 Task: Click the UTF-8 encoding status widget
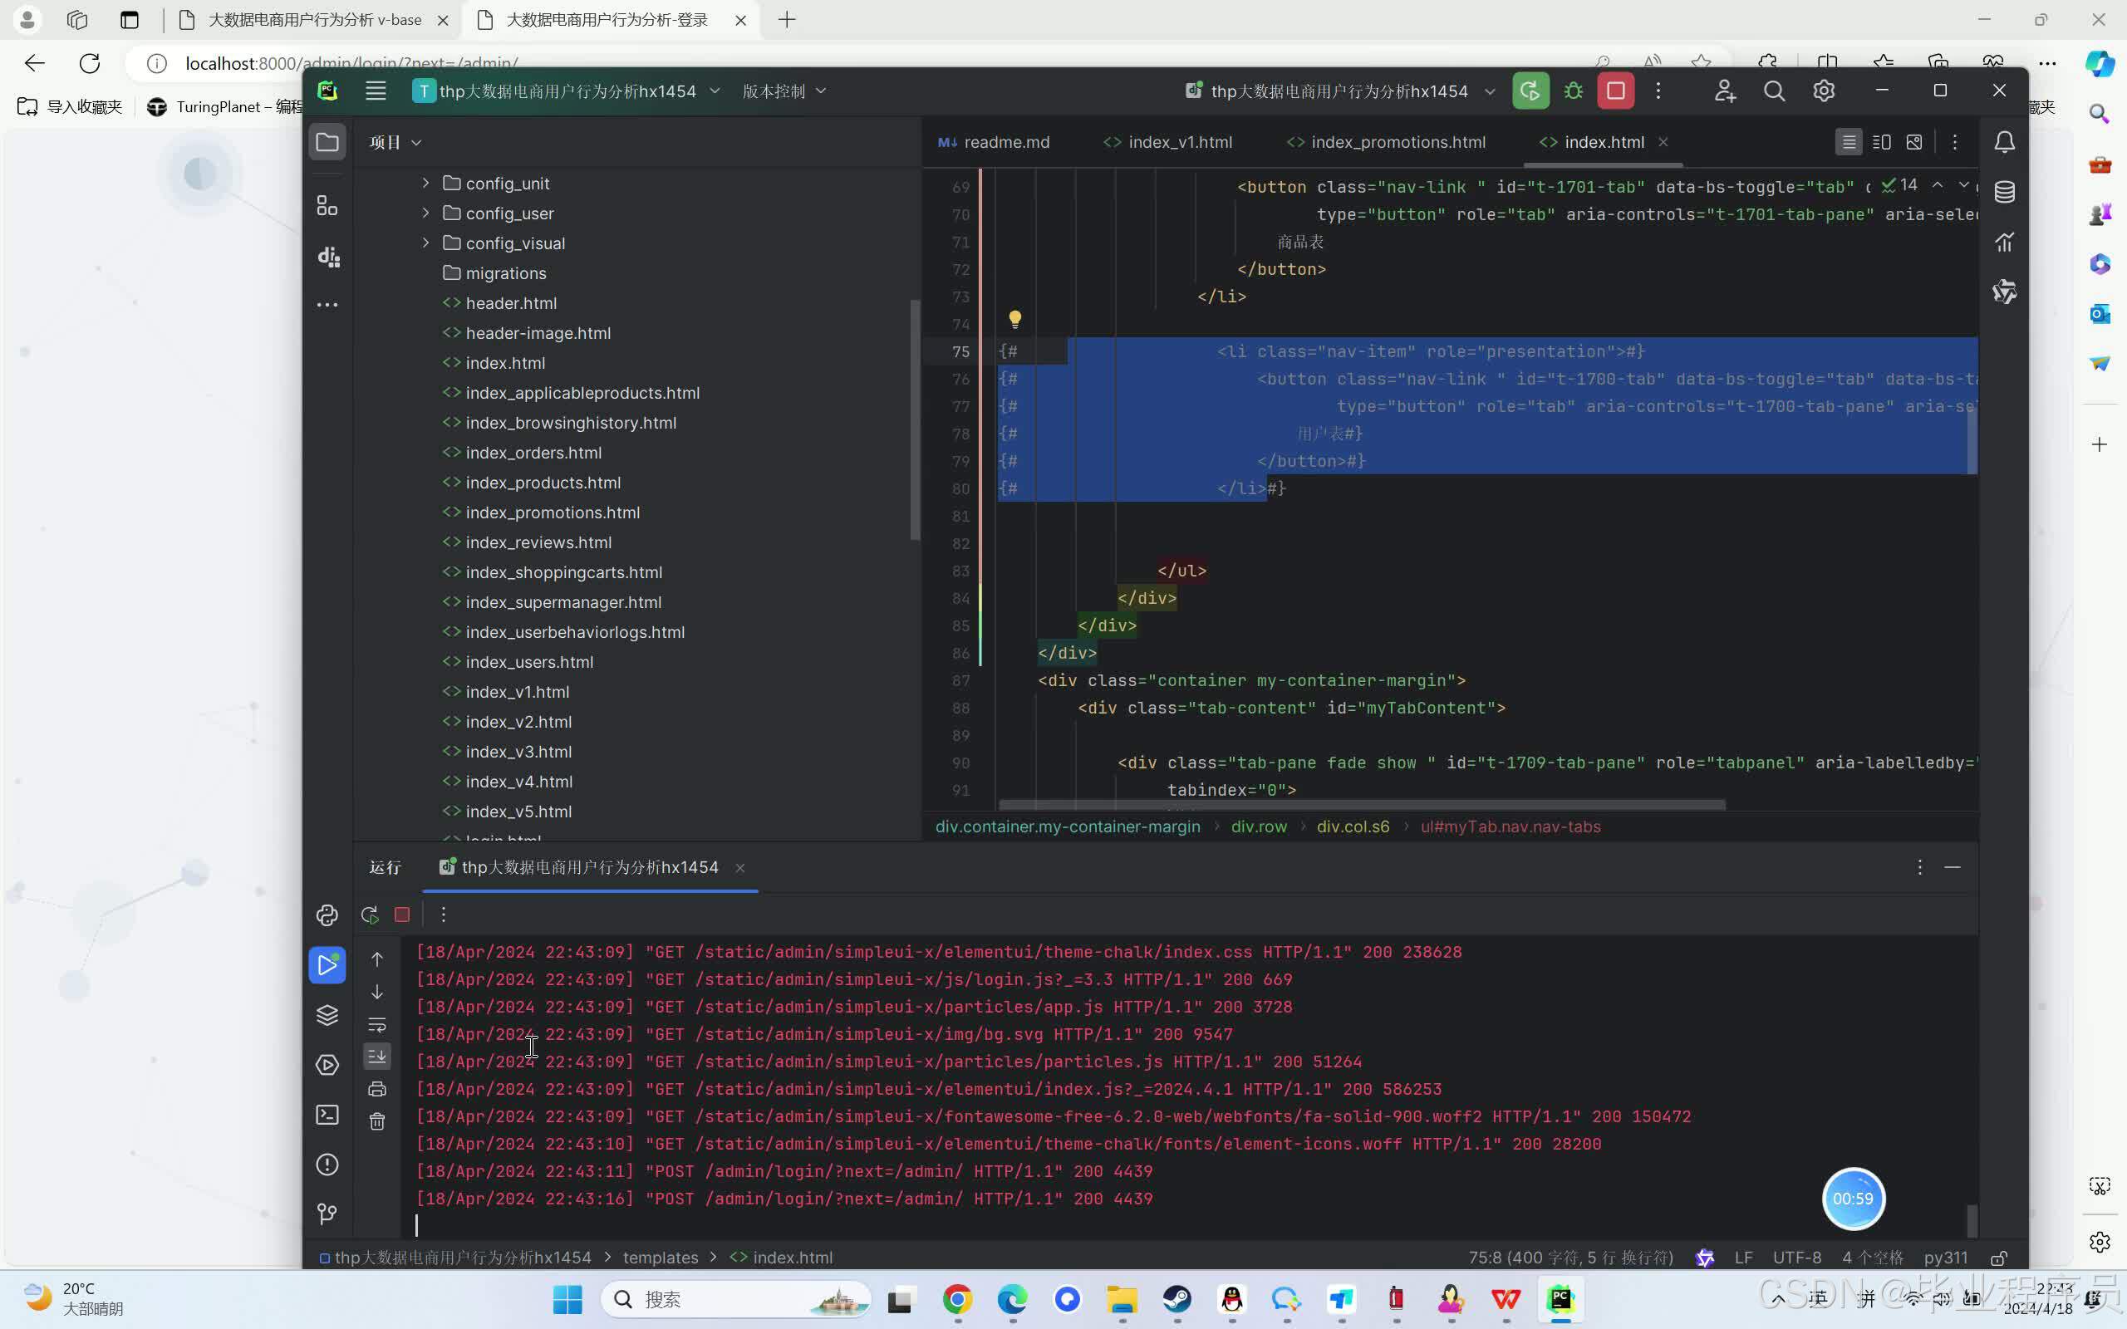click(1796, 1257)
